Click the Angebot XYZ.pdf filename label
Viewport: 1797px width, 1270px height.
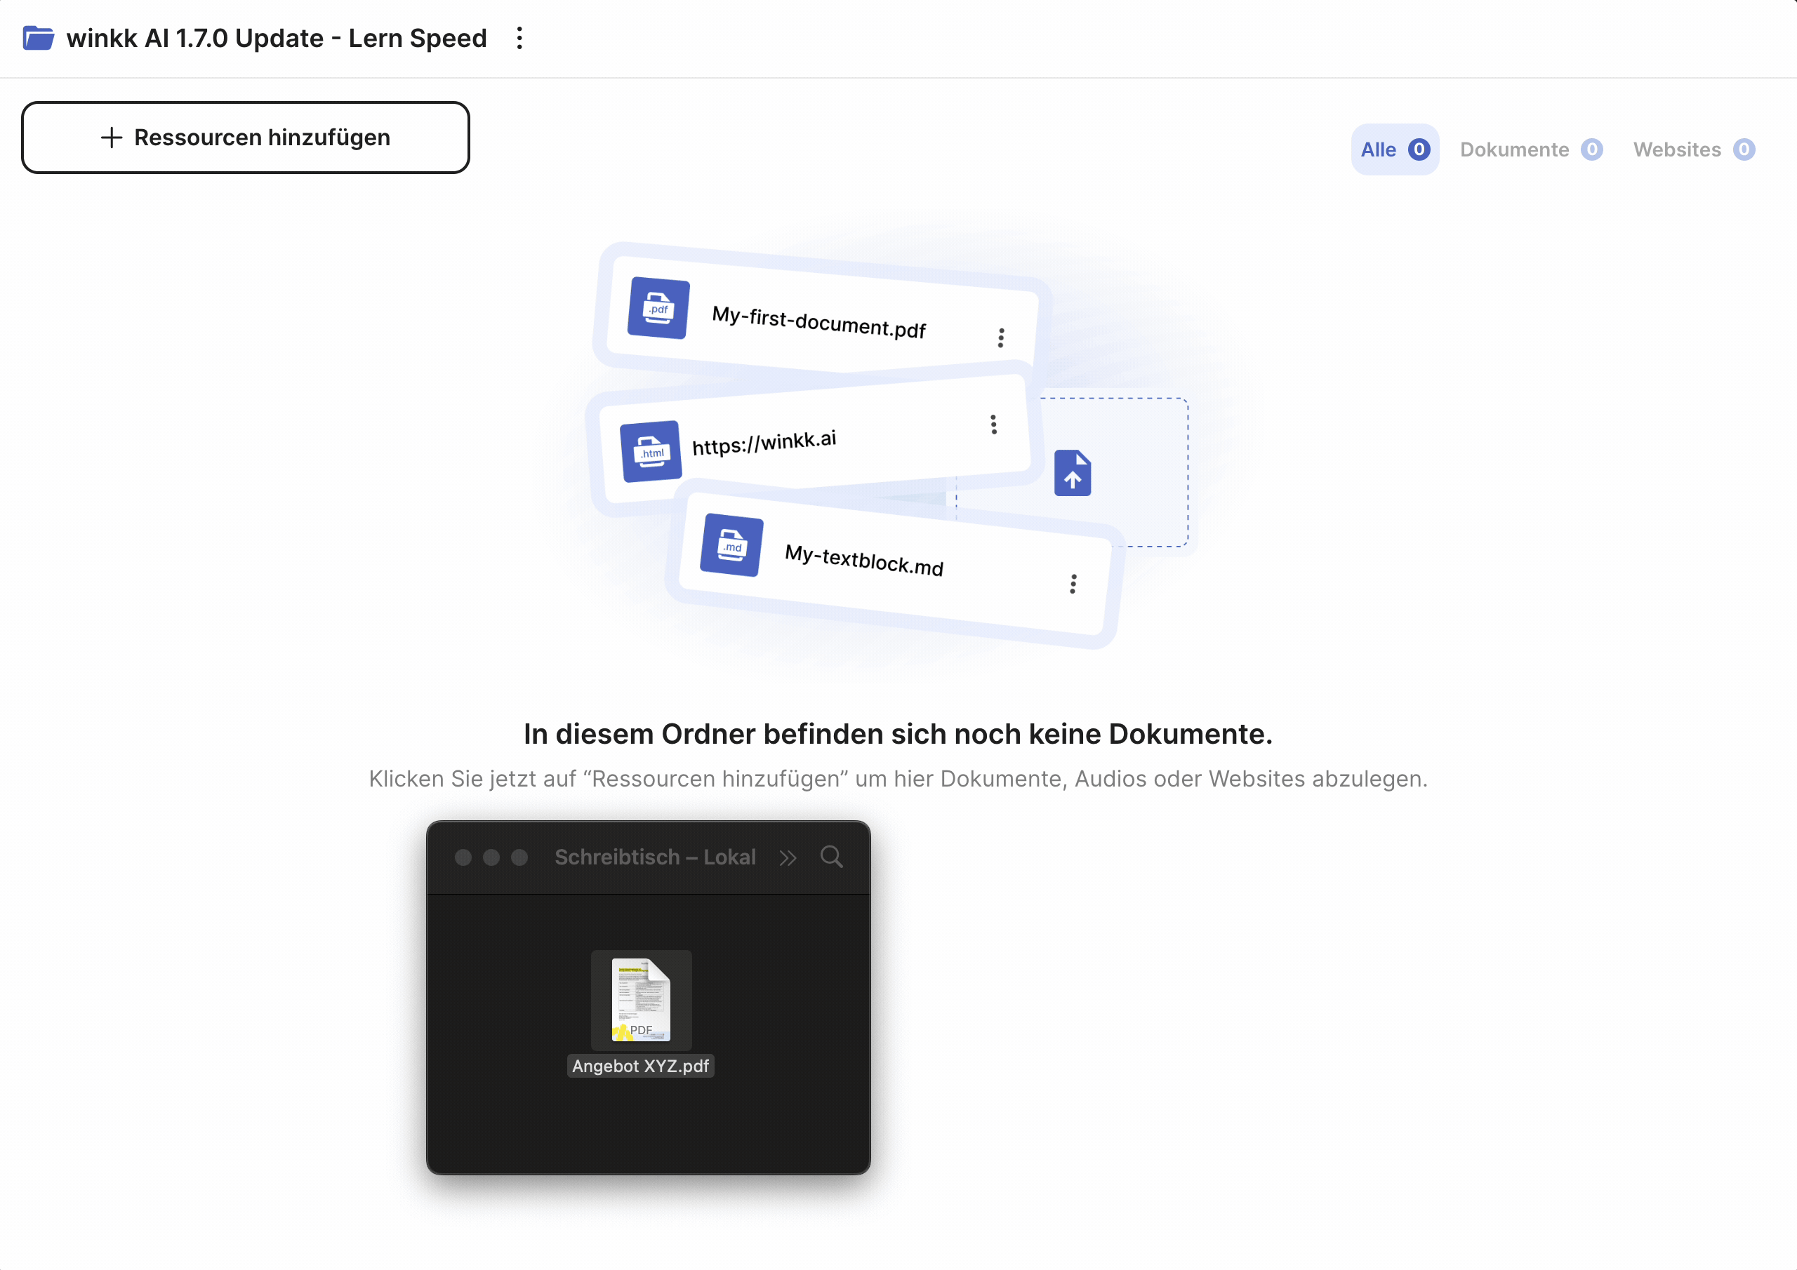pyautogui.click(x=640, y=1066)
